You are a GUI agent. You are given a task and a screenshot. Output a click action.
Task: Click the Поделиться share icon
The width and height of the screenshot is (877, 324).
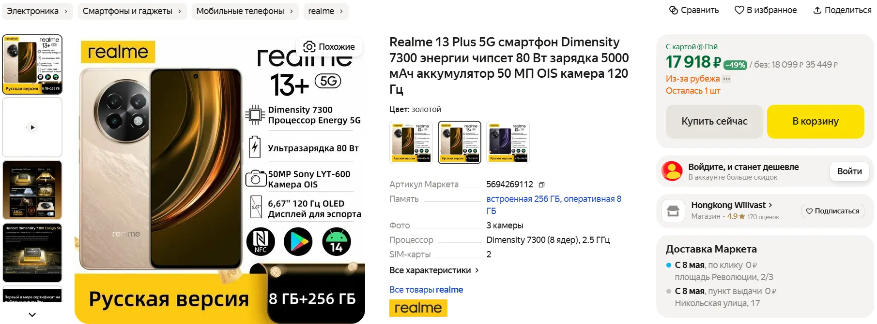(x=817, y=10)
